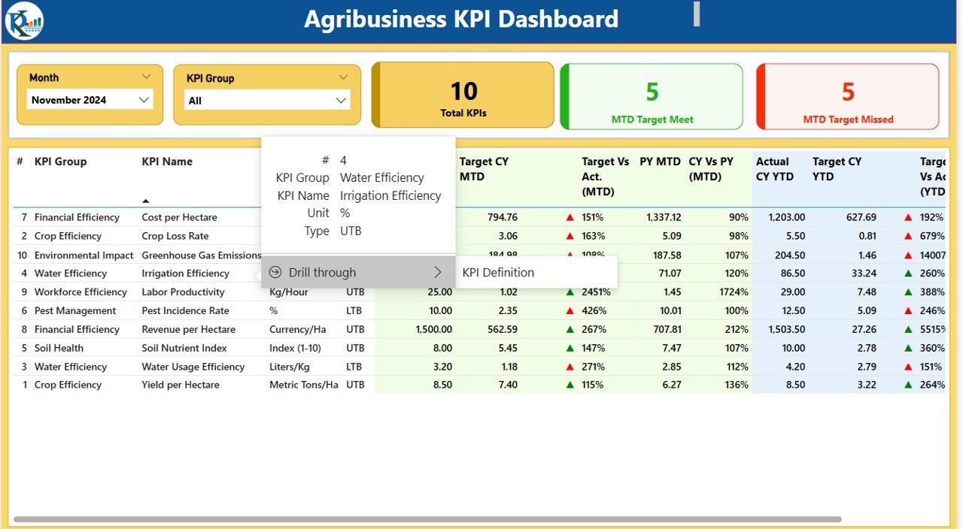
Task: Click the red MTD triangle in Water Usage Efficiency row
Action: click(570, 367)
